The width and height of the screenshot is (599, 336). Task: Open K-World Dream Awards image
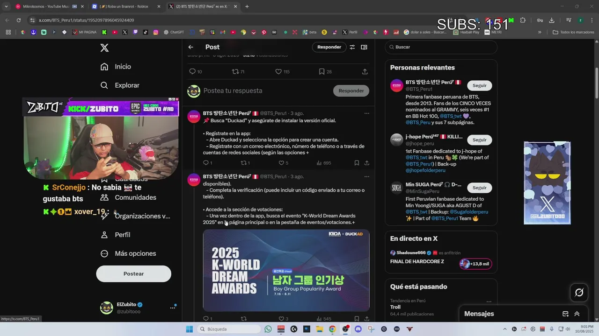pyautogui.click(x=286, y=270)
